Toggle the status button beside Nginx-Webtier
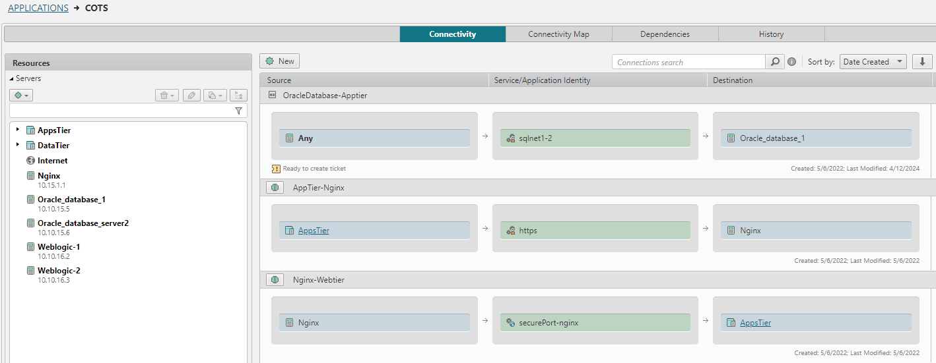This screenshot has height=363, width=936. coord(275,280)
